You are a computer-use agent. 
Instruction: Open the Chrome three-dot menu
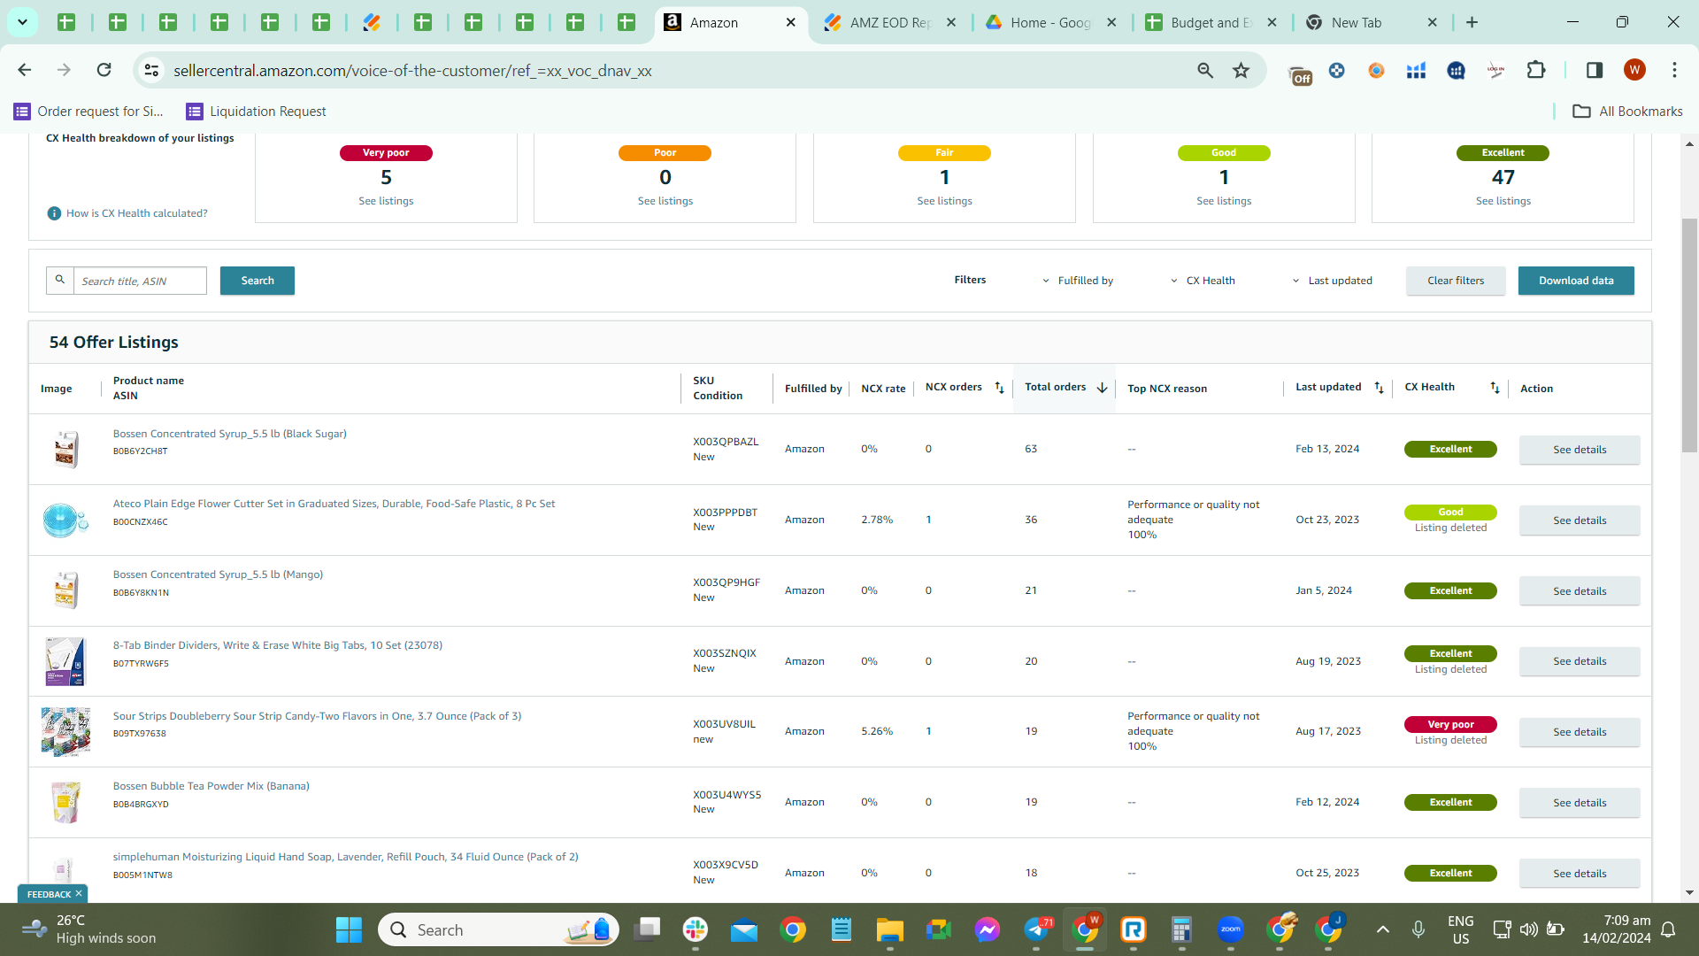coord(1674,70)
